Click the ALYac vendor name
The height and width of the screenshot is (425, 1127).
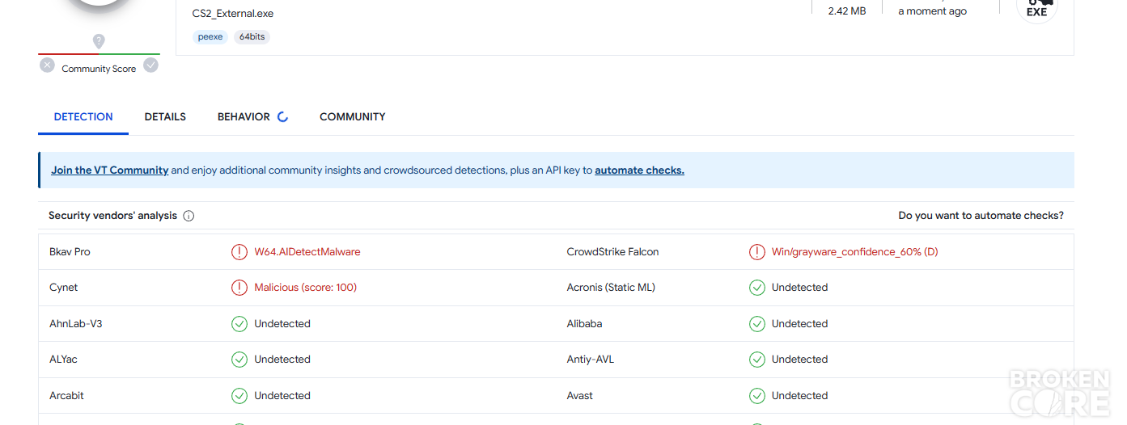[x=63, y=360]
